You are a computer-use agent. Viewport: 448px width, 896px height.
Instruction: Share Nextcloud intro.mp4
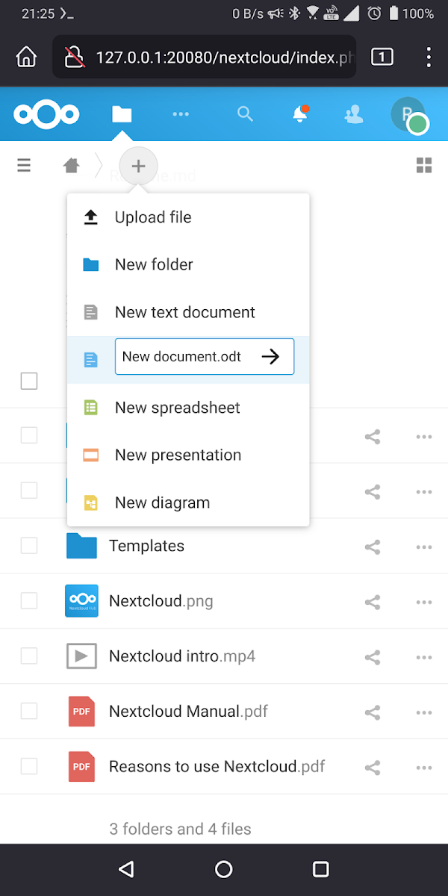tap(373, 657)
